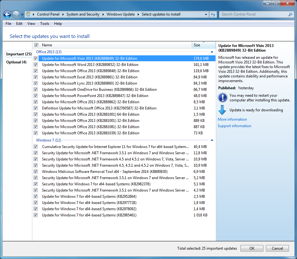Screen dimensions: 297x259
Task: Open breadcrumb arrow after Windows Update
Action: (x=138, y=14)
